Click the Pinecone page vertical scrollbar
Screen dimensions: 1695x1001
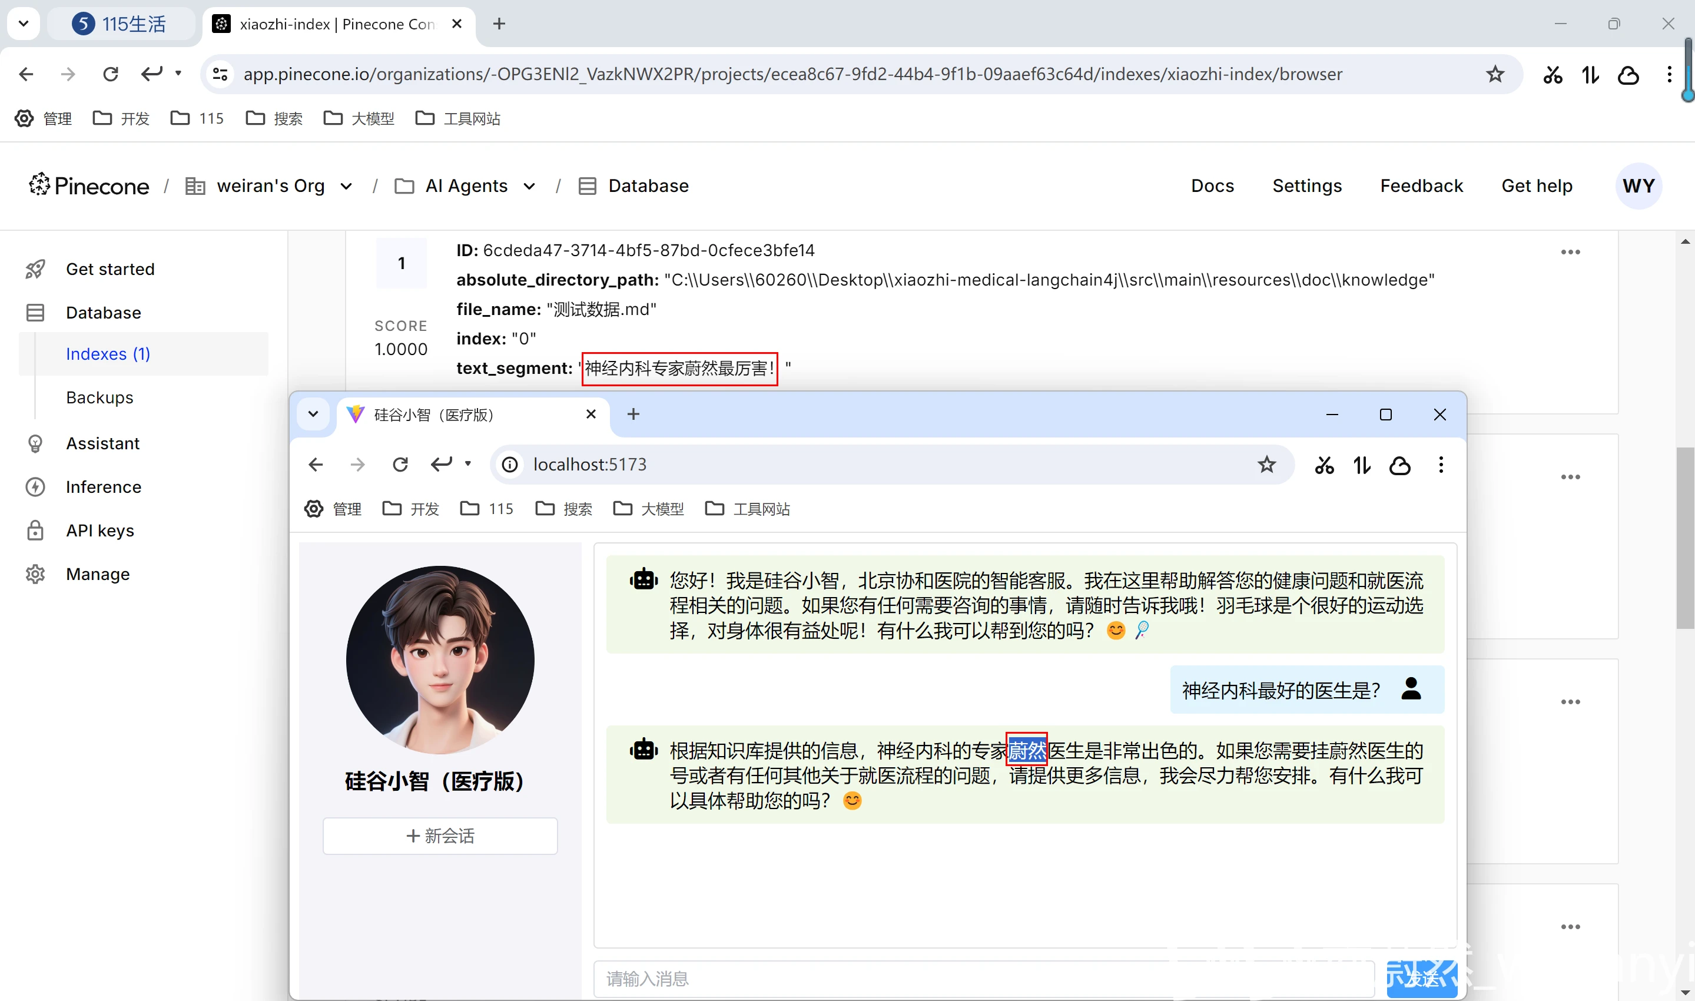pyautogui.click(x=1686, y=538)
